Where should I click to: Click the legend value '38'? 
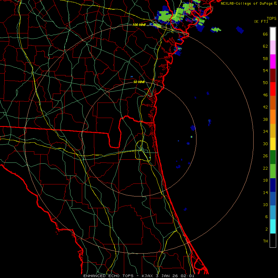click(x=265, y=120)
